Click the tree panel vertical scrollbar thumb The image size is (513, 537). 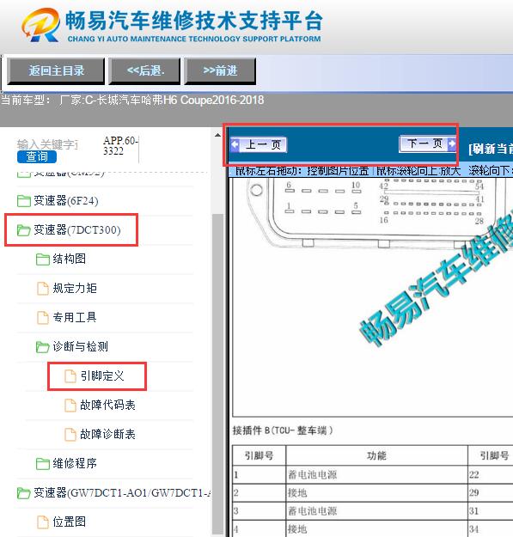tap(217, 373)
